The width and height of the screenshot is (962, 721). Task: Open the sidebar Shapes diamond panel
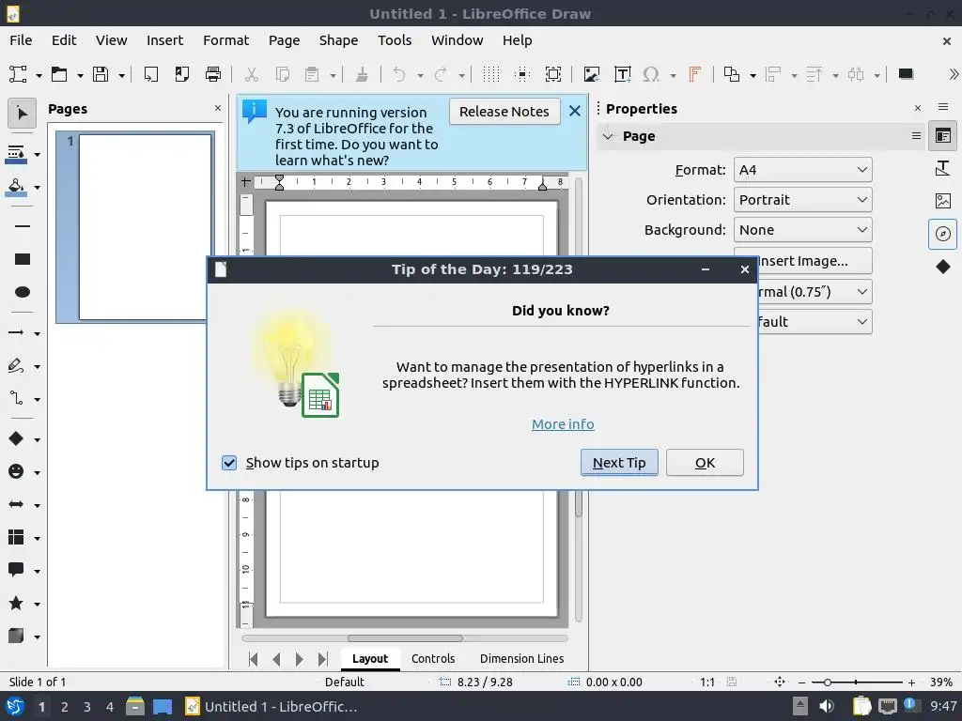click(x=943, y=267)
